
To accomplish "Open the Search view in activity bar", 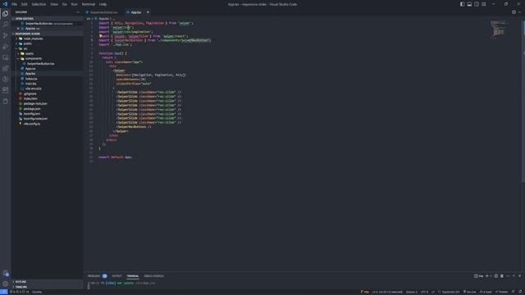I will [x=6, y=25].
